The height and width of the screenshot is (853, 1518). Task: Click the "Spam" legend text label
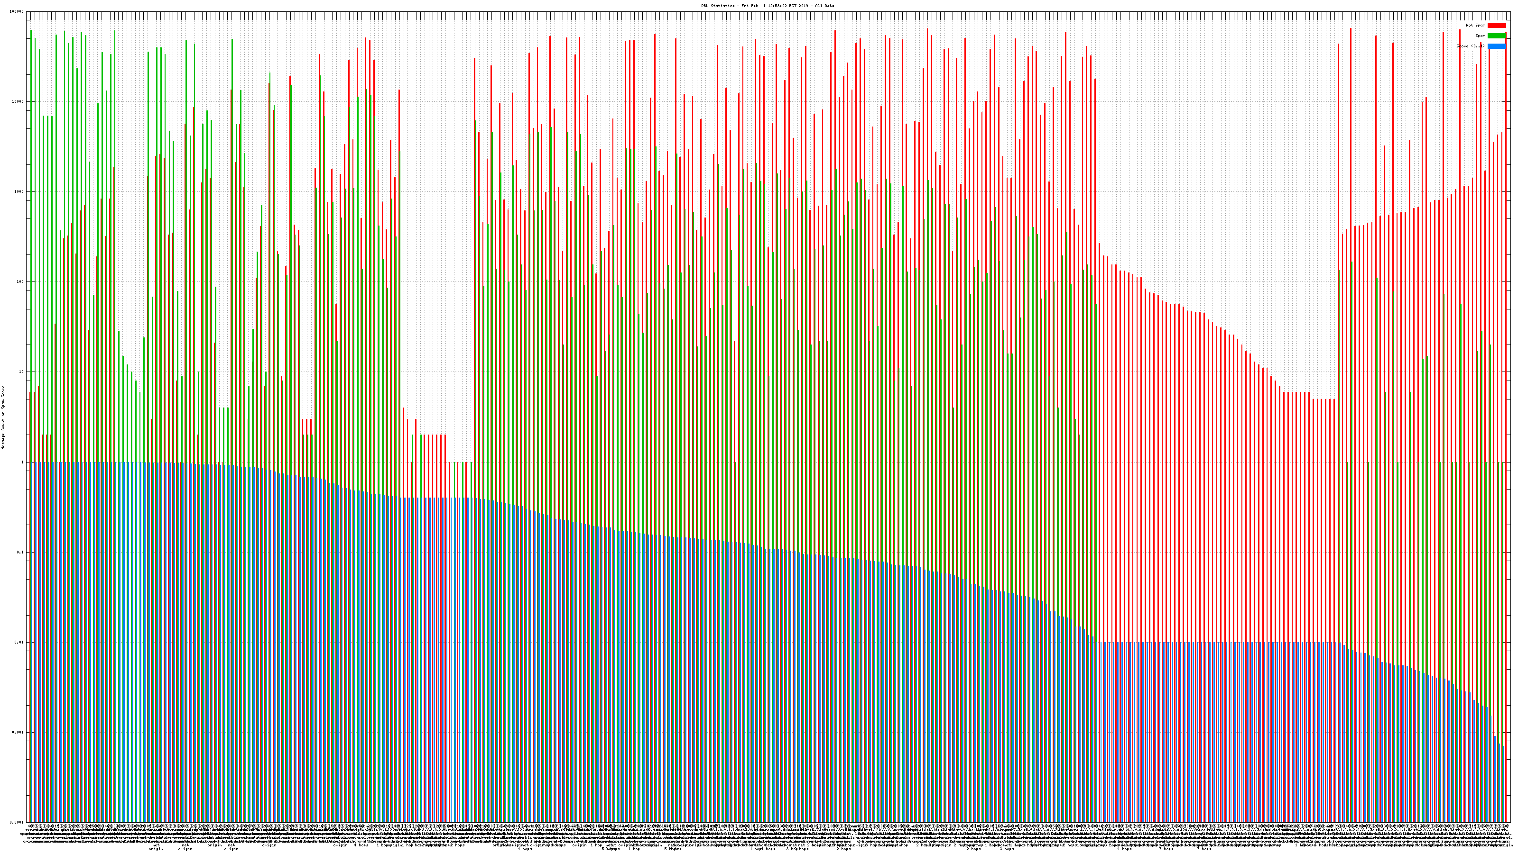point(1480,36)
